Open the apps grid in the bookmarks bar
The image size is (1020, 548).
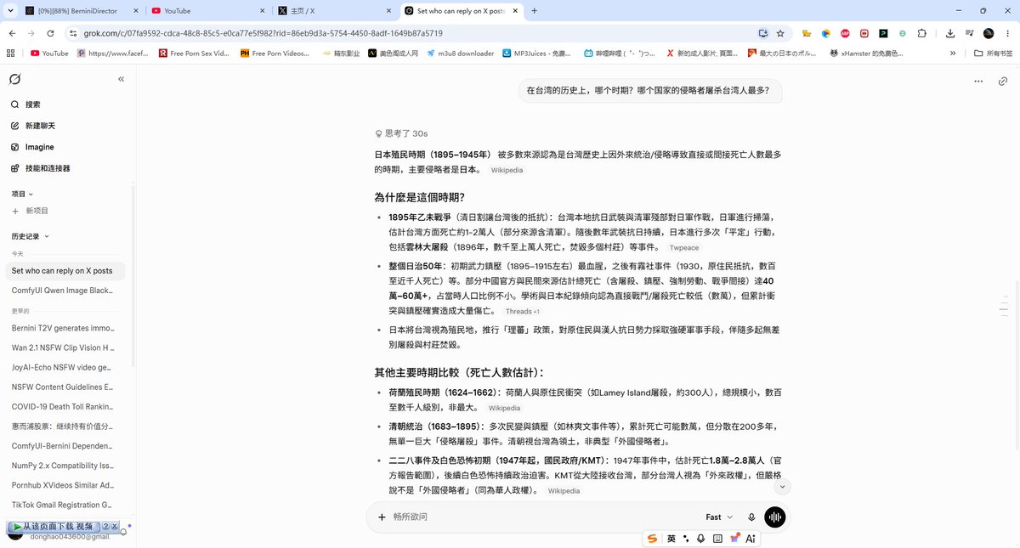(10, 53)
